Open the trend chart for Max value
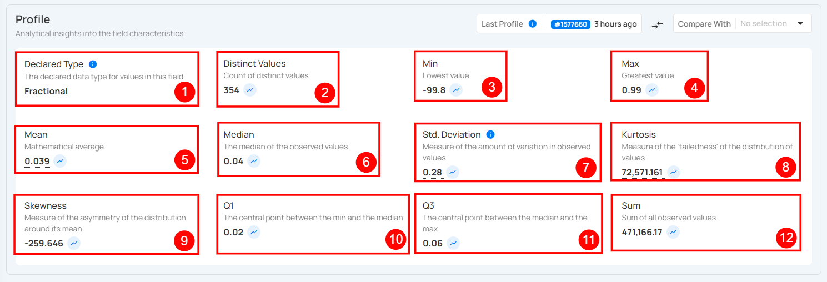The height and width of the screenshot is (282, 827). click(652, 90)
